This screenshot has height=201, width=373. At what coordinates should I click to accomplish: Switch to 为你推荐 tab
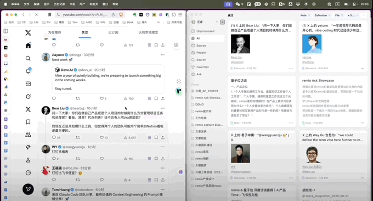click(54, 32)
